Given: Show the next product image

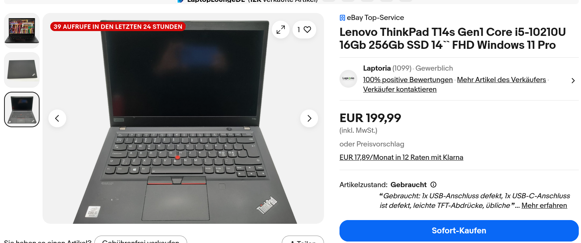Looking at the screenshot, I should tap(309, 118).
